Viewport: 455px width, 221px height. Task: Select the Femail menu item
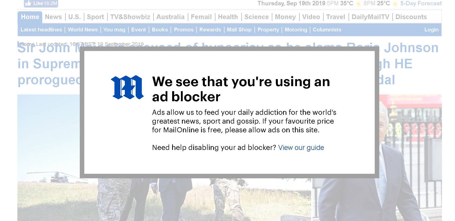(201, 17)
